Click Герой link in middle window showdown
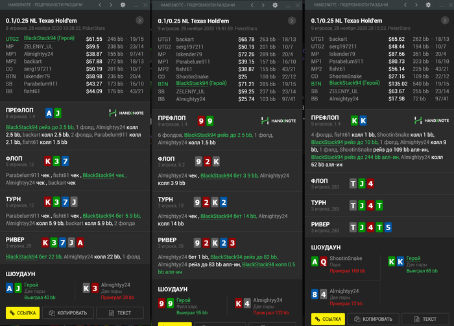 (184, 300)
